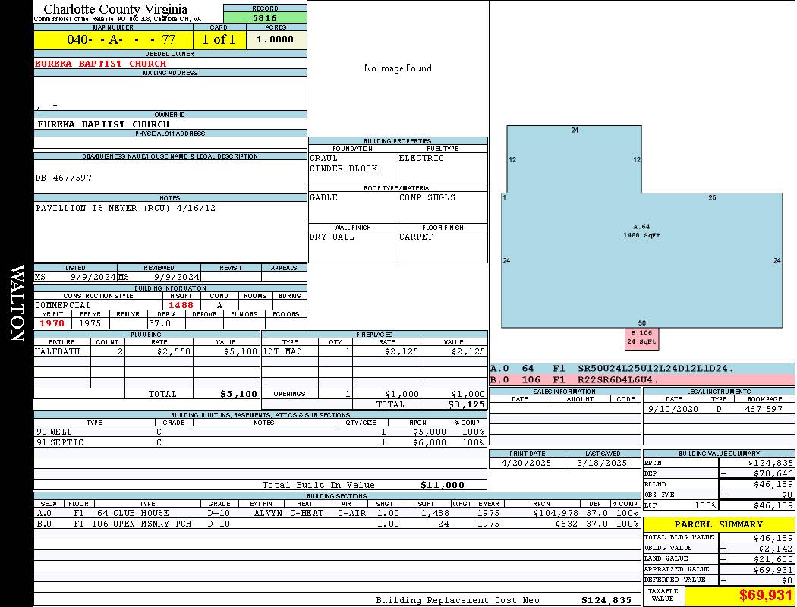
Task: Click DEP % value 37.0 in Building Information
Action: pos(159,323)
